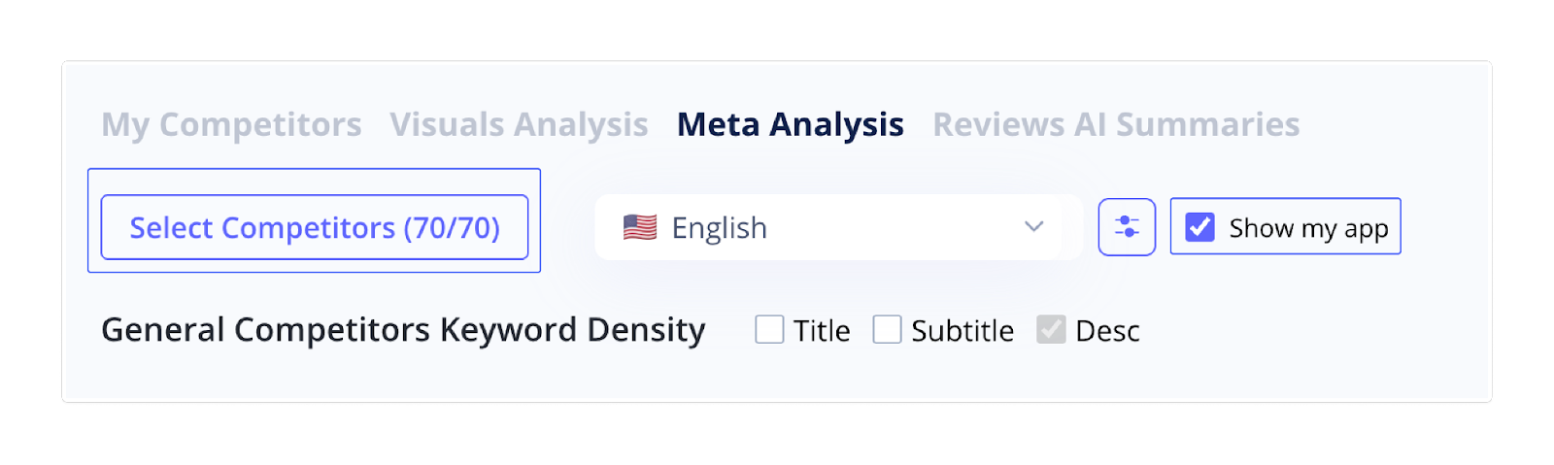
Task: Toggle the Desc checkbox
Action: [x=1051, y=330]
